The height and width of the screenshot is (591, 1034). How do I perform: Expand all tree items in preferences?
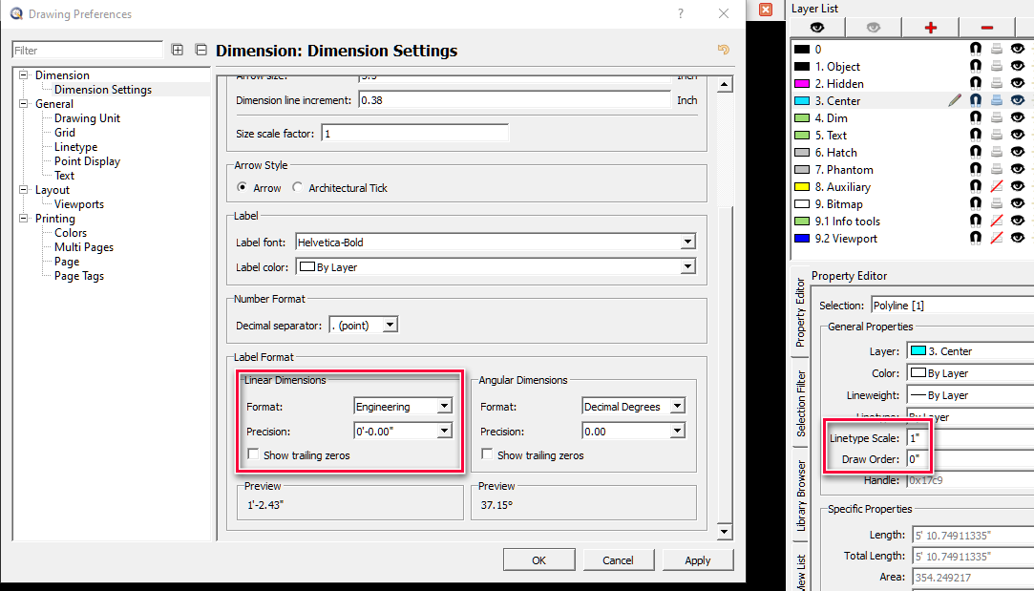point(178,50)
